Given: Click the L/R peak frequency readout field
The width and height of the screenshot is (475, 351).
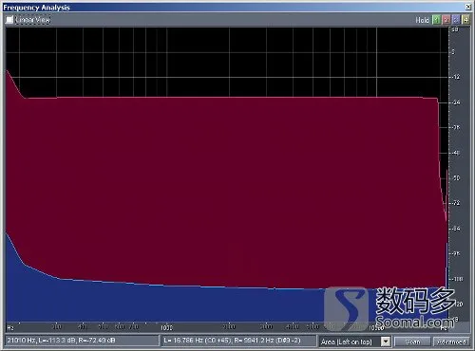Looking at the screenshot, I should click(x=239, y=341).
